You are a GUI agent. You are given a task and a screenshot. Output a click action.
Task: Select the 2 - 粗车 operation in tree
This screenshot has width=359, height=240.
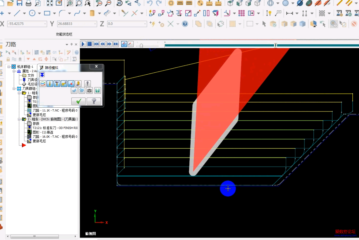coord(34,119)
